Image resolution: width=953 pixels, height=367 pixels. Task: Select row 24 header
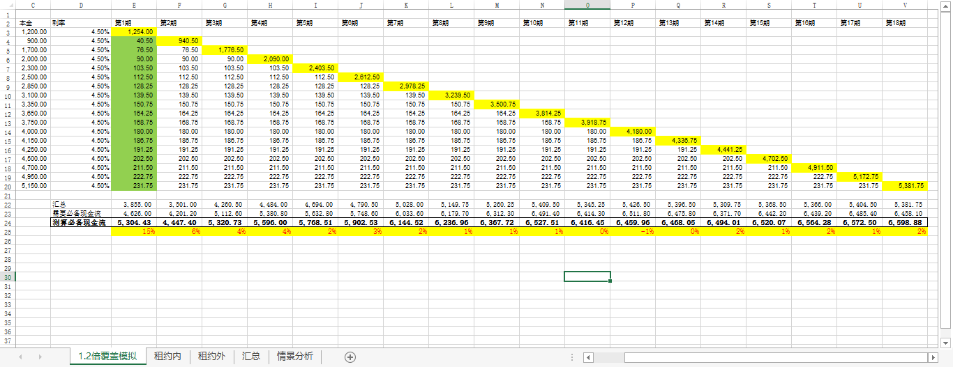[x=8, y=222]
